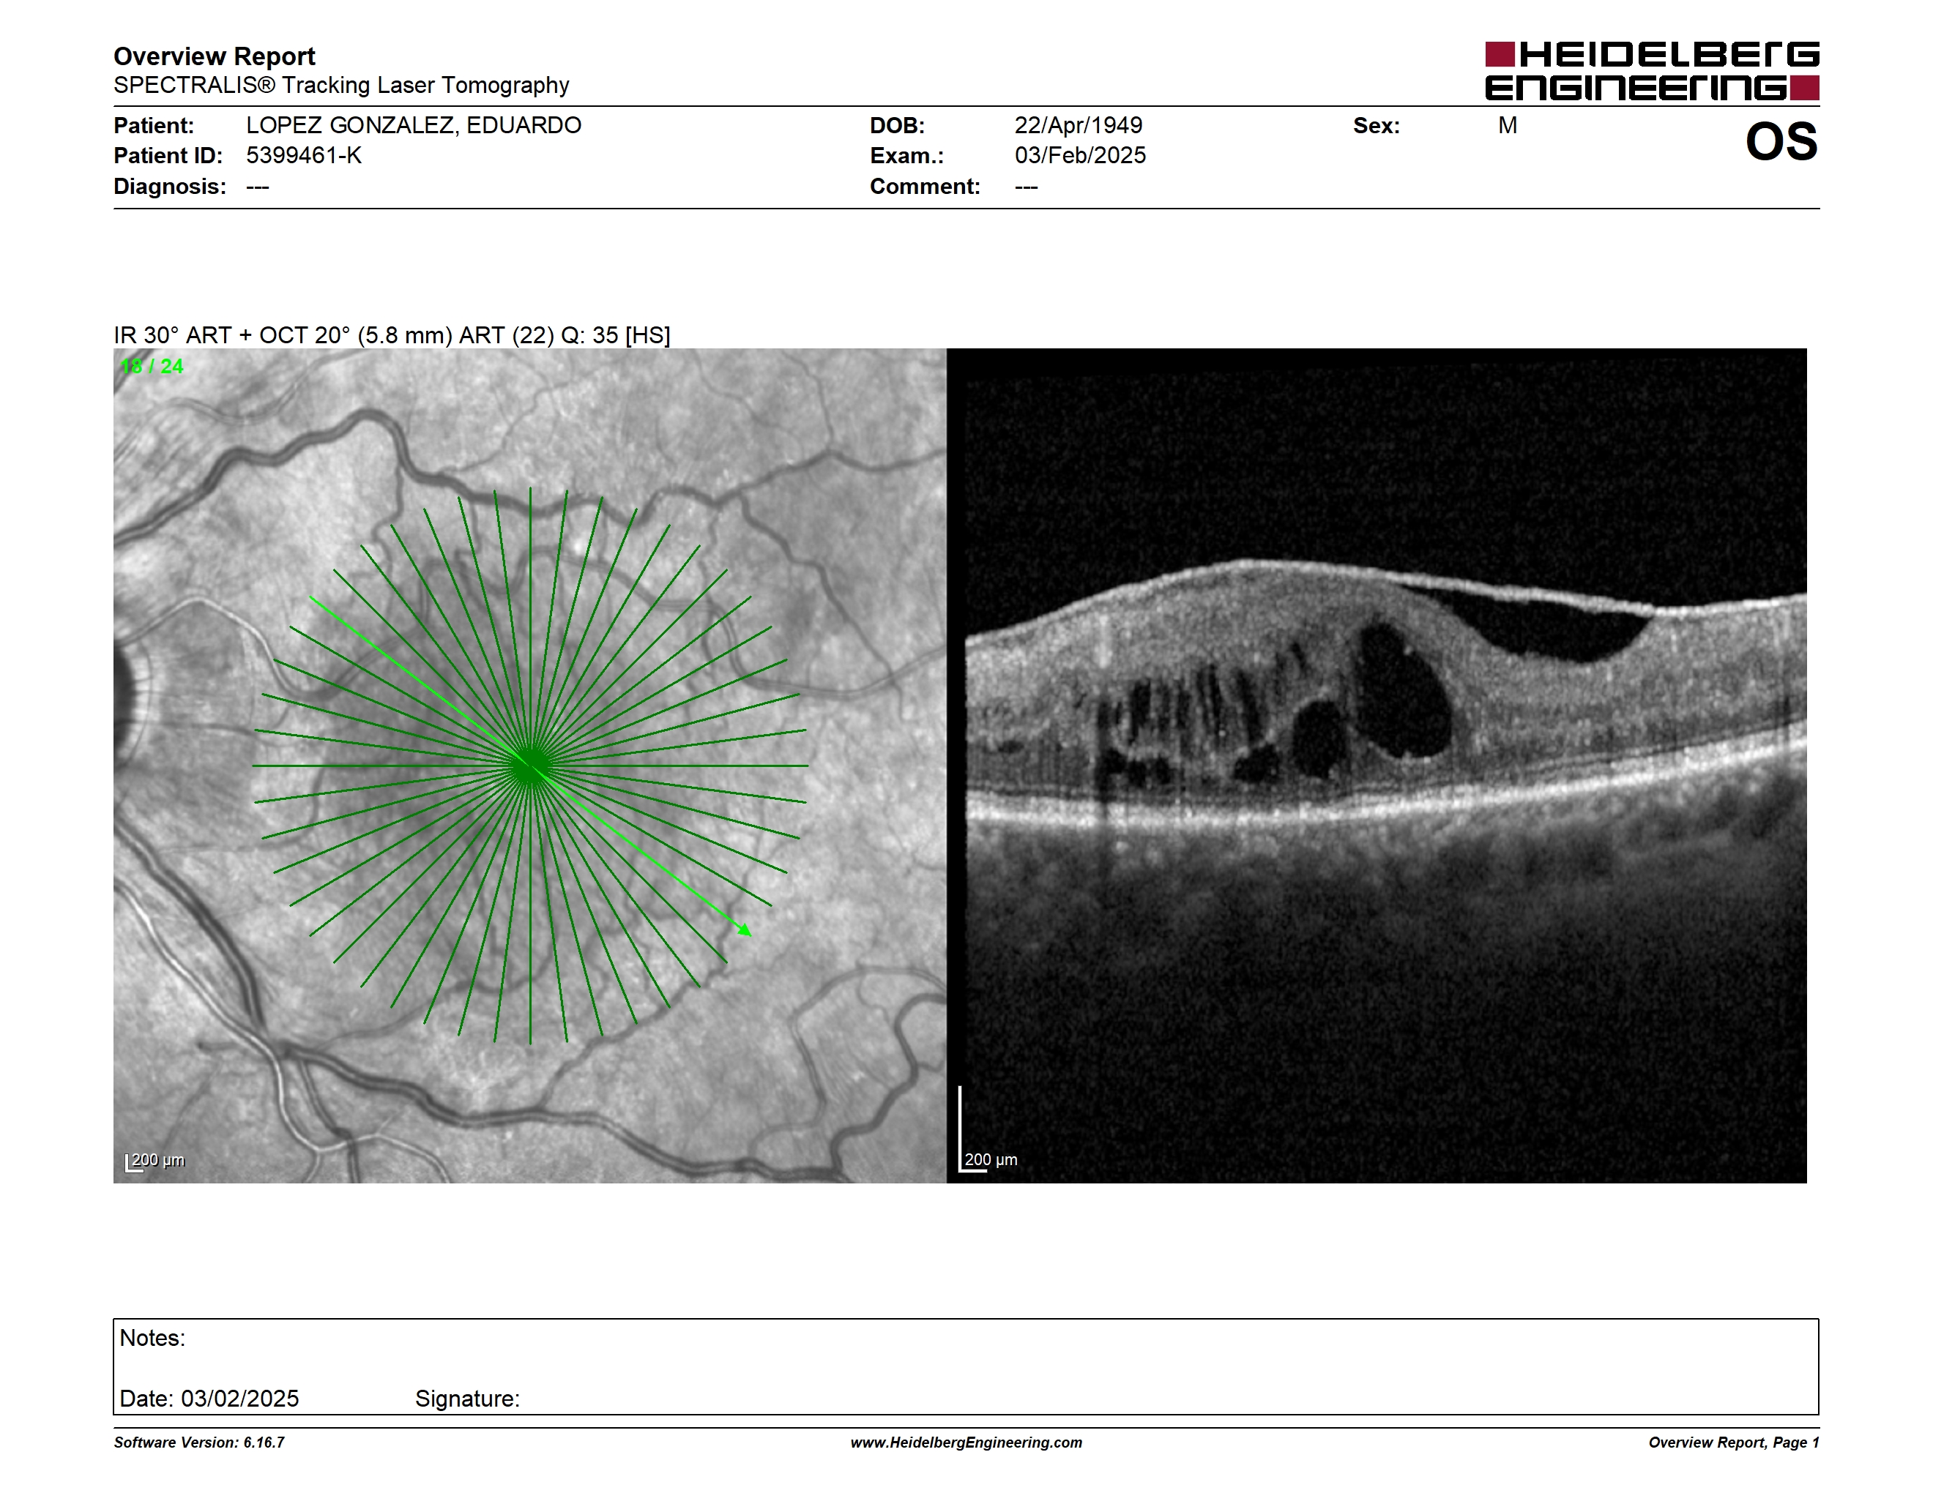Click the 'Diagnosis:' label
The height and width of the screenshot is (1493, 1933).
[170, 187]
